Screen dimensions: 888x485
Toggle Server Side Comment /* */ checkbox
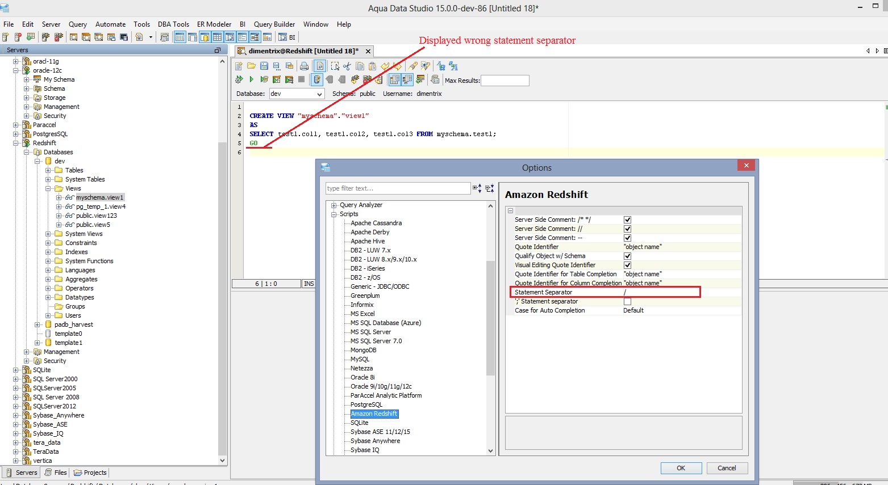(627, 220)
